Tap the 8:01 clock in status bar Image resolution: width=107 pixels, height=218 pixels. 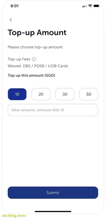point(15,6)
